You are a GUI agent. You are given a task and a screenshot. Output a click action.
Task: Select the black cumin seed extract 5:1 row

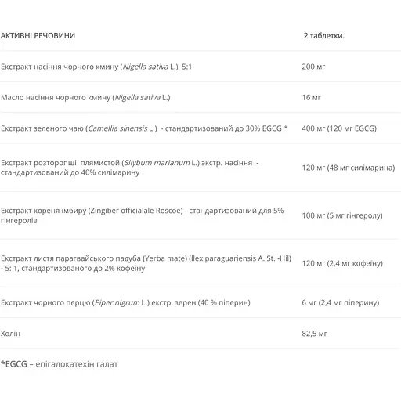(200, 67)
